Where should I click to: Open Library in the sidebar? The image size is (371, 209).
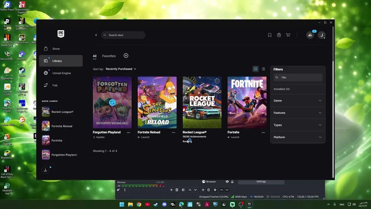(61, 61)
